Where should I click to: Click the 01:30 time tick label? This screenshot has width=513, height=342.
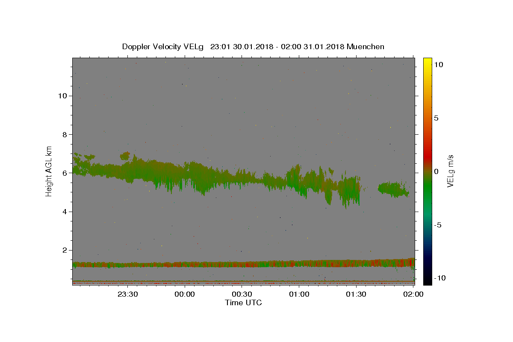(357, 294)
